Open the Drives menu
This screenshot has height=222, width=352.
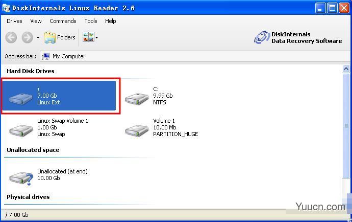coord(14,21)
